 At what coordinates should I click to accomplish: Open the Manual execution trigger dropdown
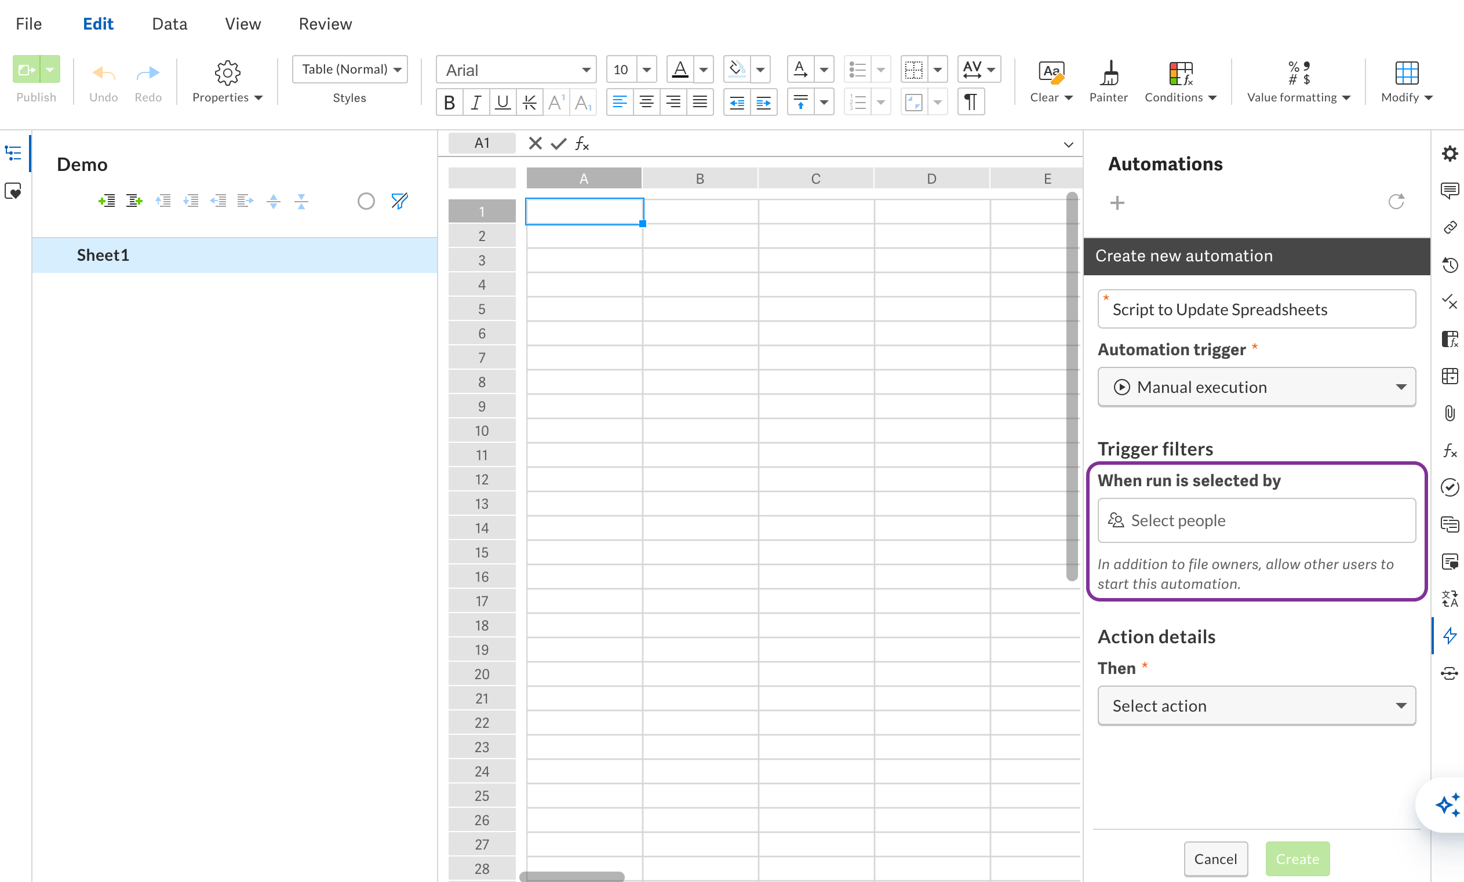pyautogui.click(x=1256, y=387)
